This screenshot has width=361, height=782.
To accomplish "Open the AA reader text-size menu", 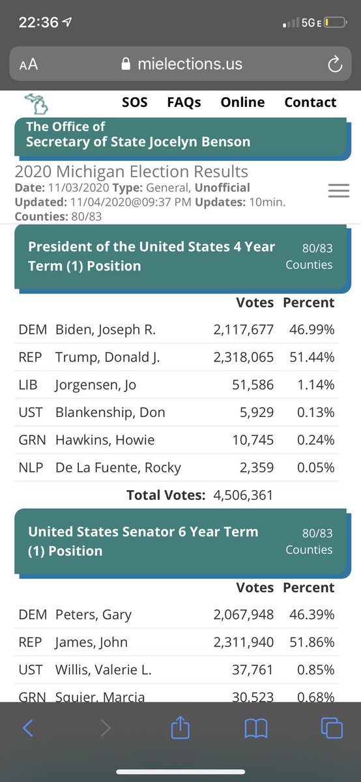I will (29, 65).
